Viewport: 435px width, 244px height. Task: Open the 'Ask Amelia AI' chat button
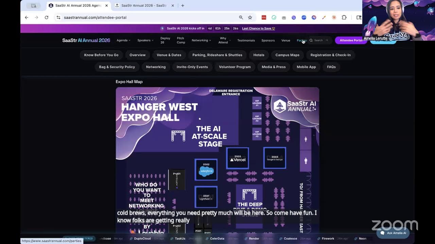393,233
